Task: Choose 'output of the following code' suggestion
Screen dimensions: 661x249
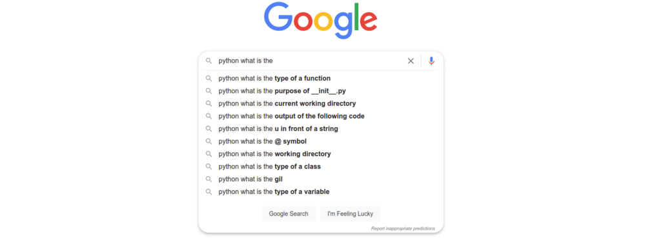Action: 321,116
